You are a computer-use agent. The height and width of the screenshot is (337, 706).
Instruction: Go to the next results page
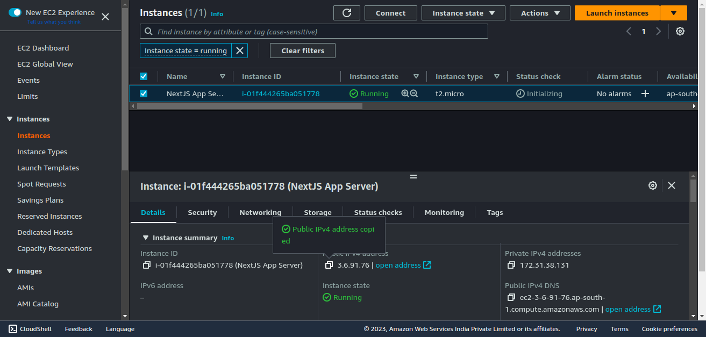658,31
